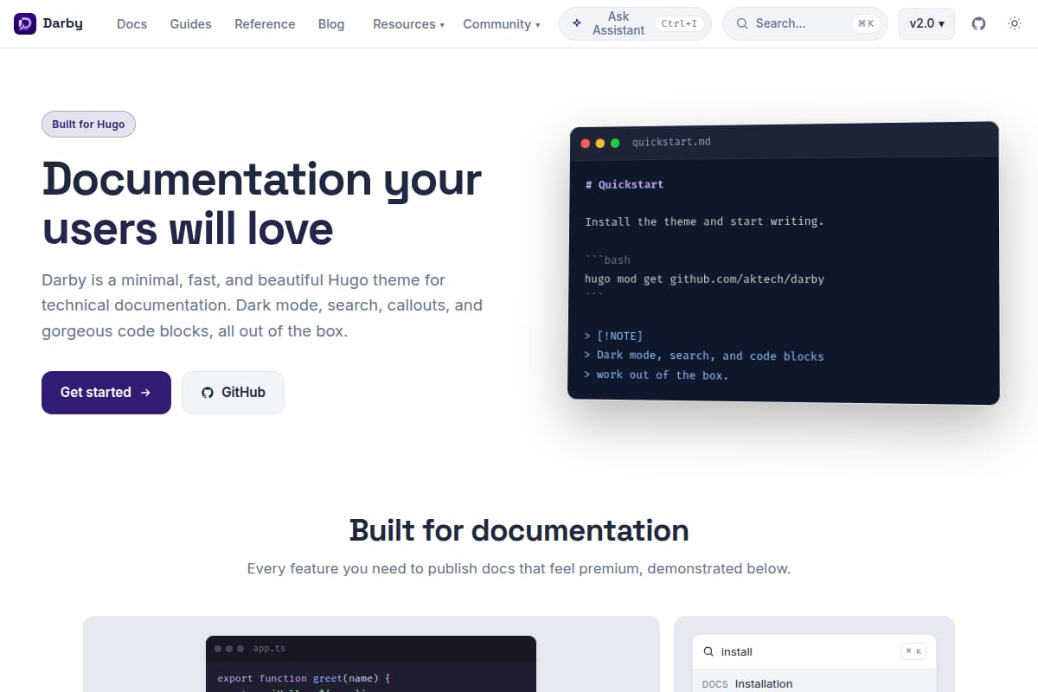Click the green dot in quickstart.md window
The image size is (1038, 692).
[x=615, y=143]
